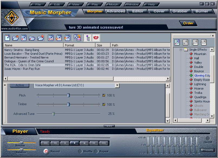Open the Voice Morpher plugin dropdown
Screen dimensions: 218x158
click(117, 85)
